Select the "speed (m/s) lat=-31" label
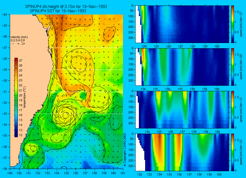 (x=241, y=110)
